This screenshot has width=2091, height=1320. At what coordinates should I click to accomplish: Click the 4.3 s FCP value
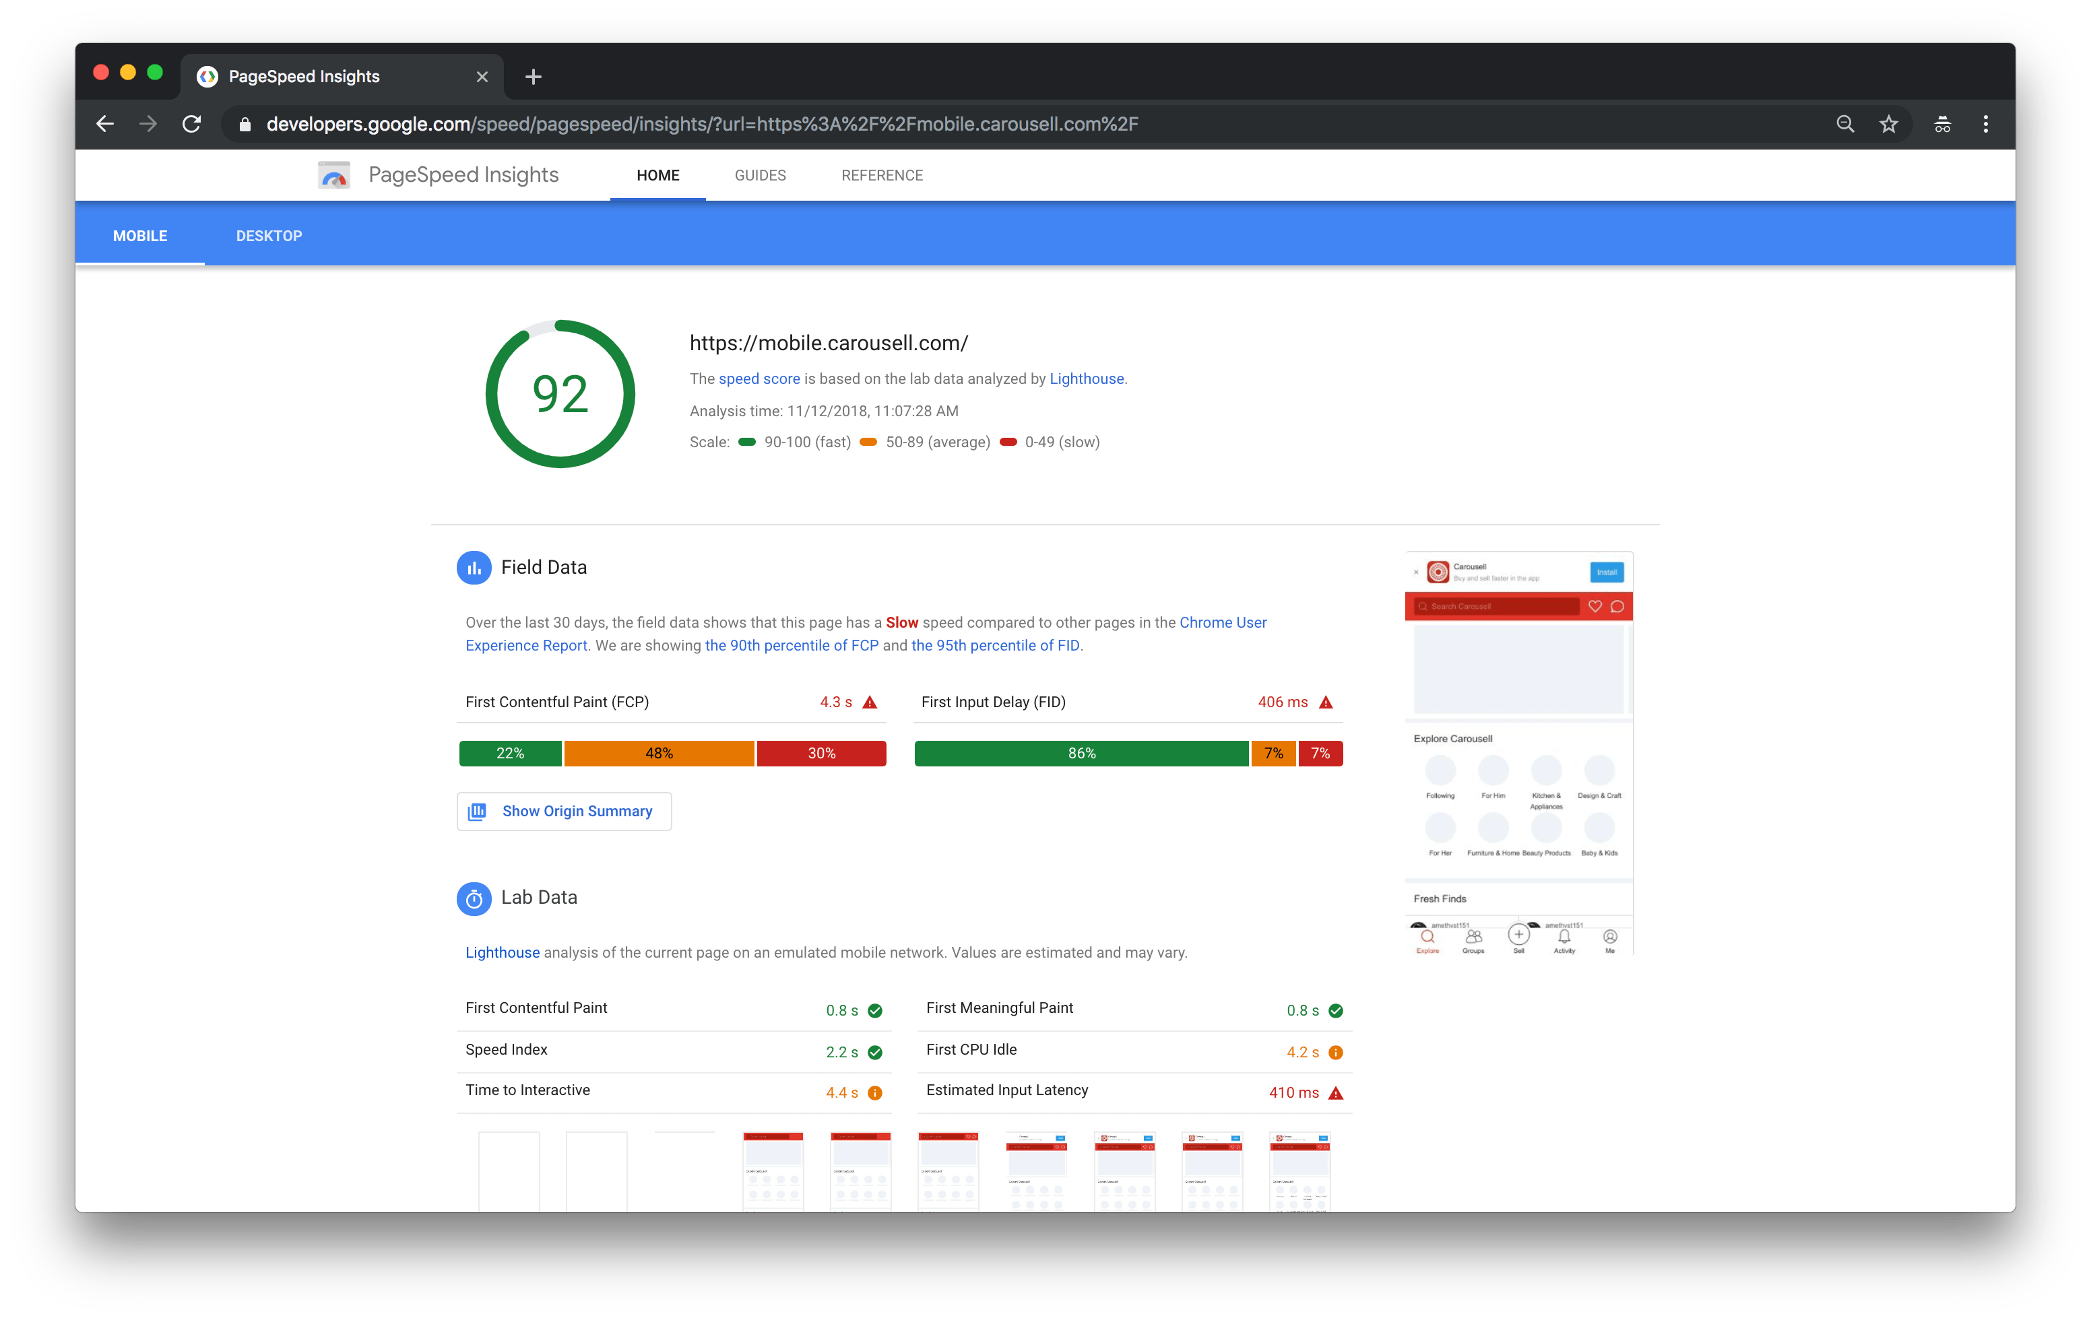pyautogui.click(x=835, y=702)
